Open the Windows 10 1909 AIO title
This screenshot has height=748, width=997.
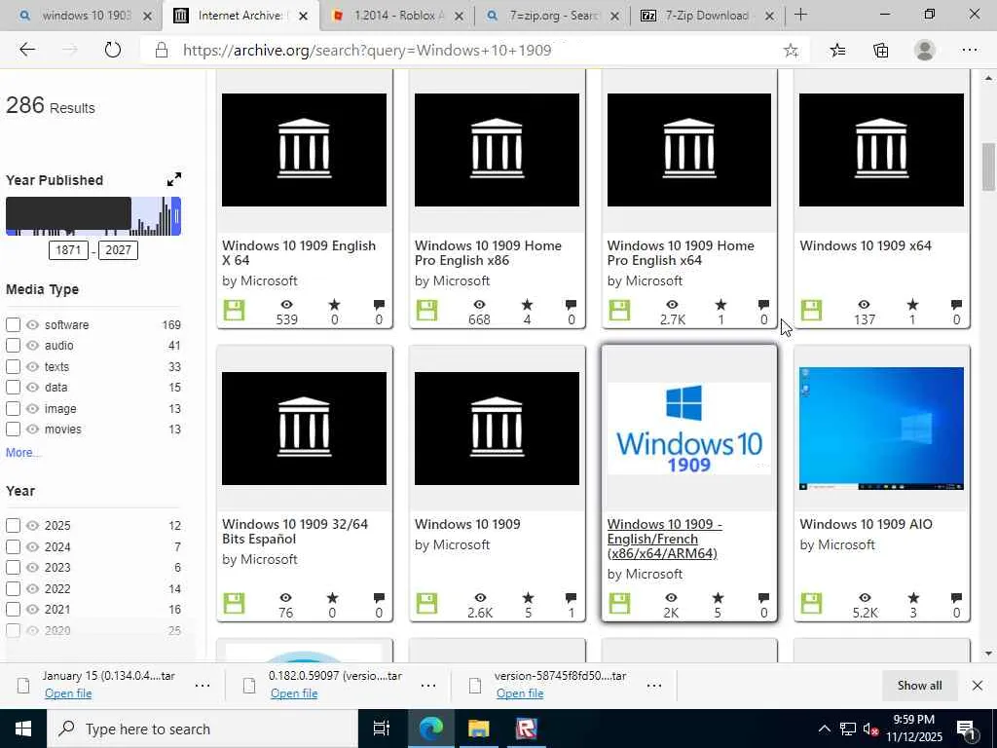point(866,524)
